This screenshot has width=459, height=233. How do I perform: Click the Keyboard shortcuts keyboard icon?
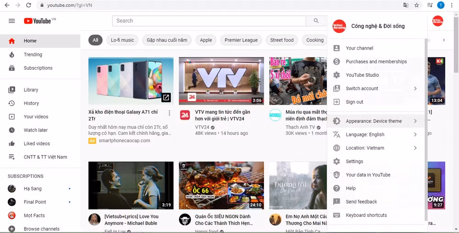(336, 215)
